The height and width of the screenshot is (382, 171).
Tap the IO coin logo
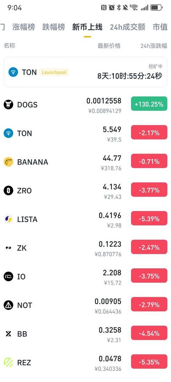[9, 277]
